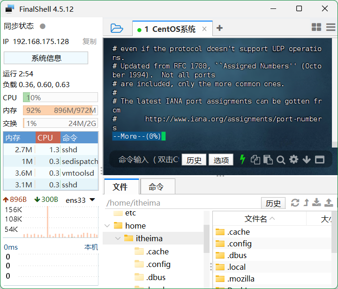
Task: Click the 内存 usage bar showing 92%
Action: pos(60,110)
